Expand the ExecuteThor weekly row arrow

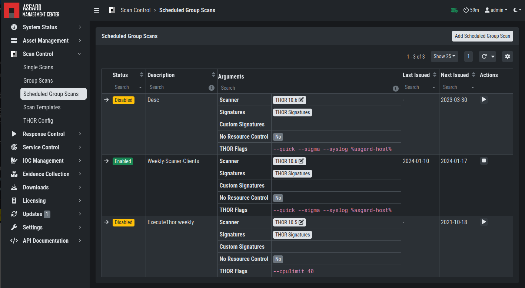106,222
